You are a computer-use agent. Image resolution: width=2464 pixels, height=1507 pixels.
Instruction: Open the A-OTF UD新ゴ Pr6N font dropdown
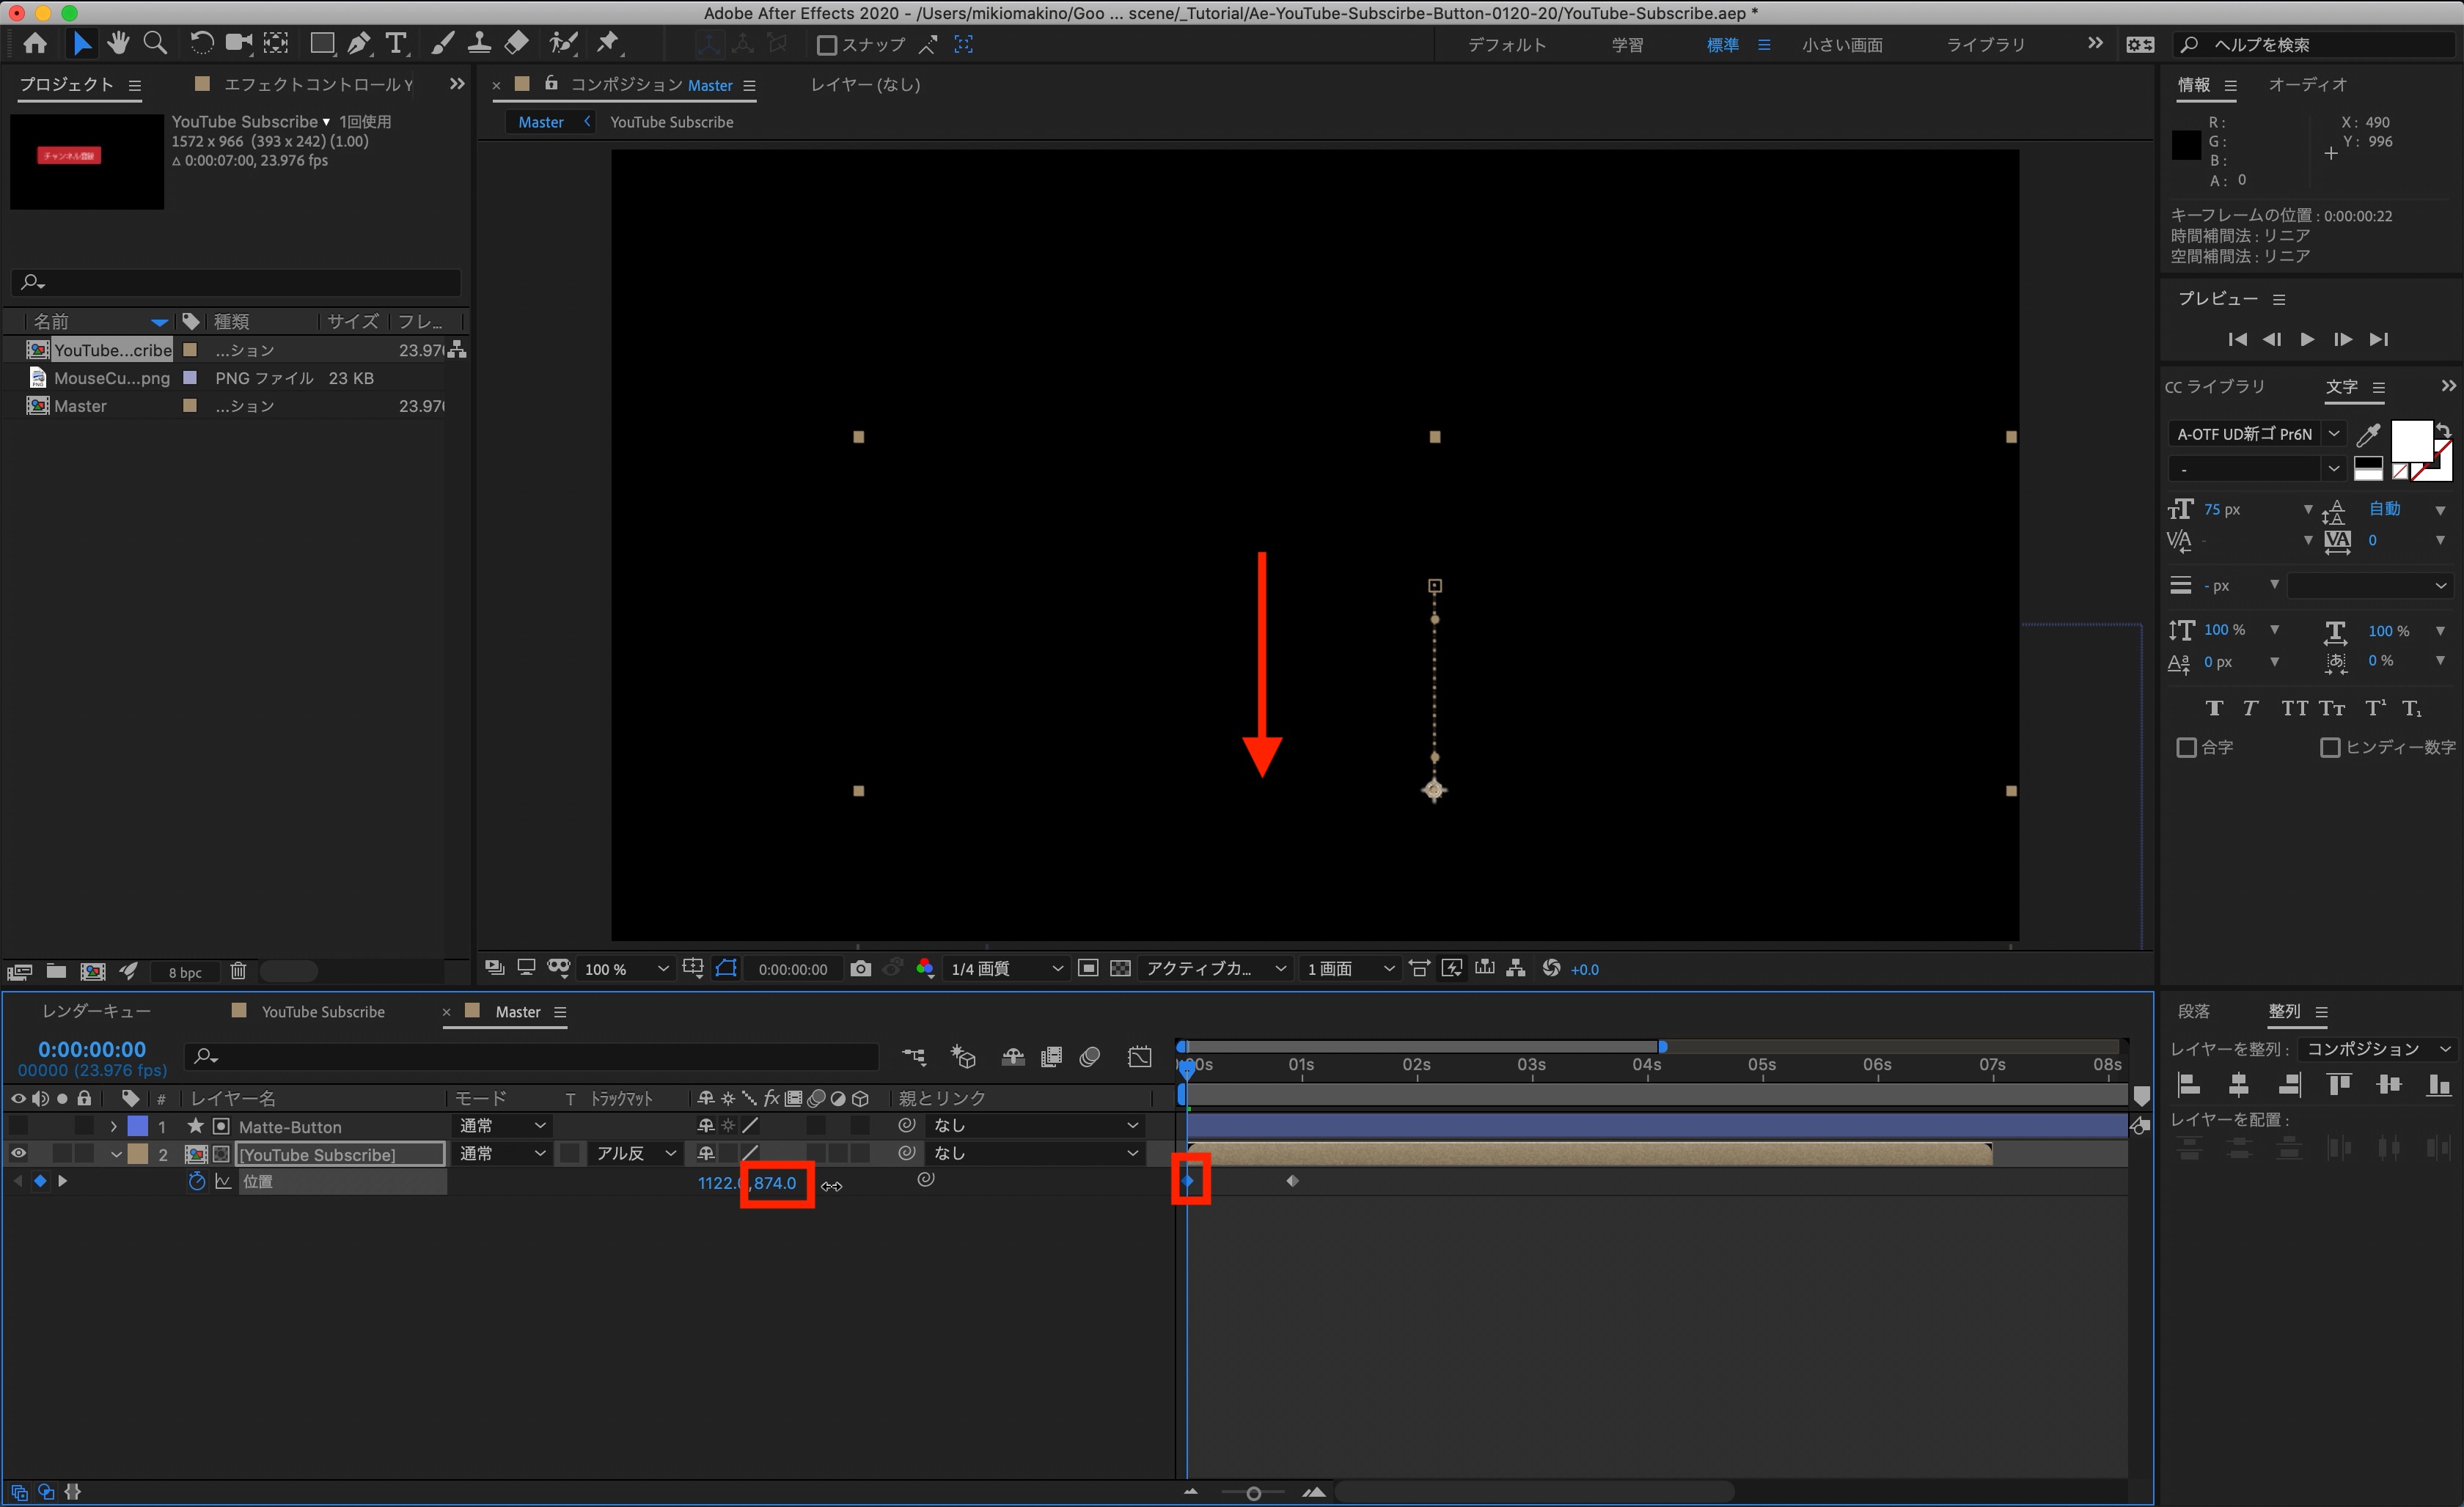click(x=2333, y=434)
